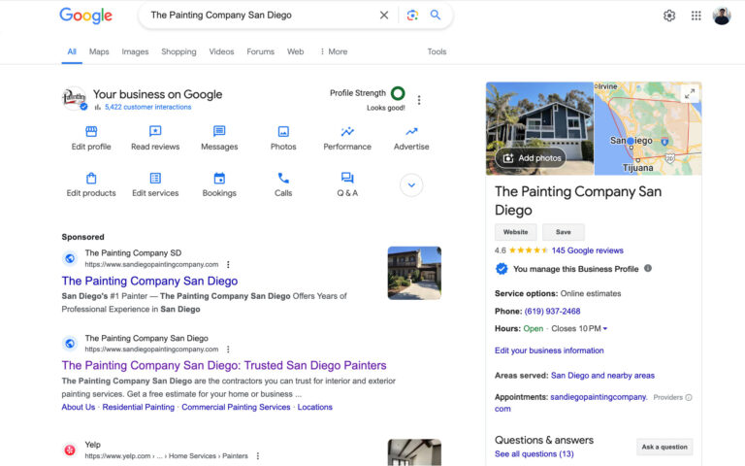745x466 pixels.
Task: Open the Bookings calendar icon
Action: [219, 178]
